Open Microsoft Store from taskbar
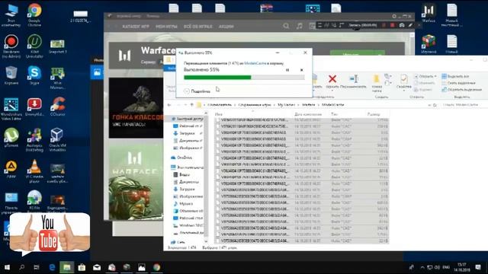488x274 pixels. (82, 267)
